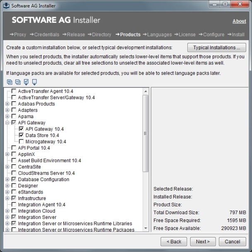The height and width of the screenshot is (252, 252).
Task: Click the Free Space Required value 1595 MB
Action: (236, 220)
